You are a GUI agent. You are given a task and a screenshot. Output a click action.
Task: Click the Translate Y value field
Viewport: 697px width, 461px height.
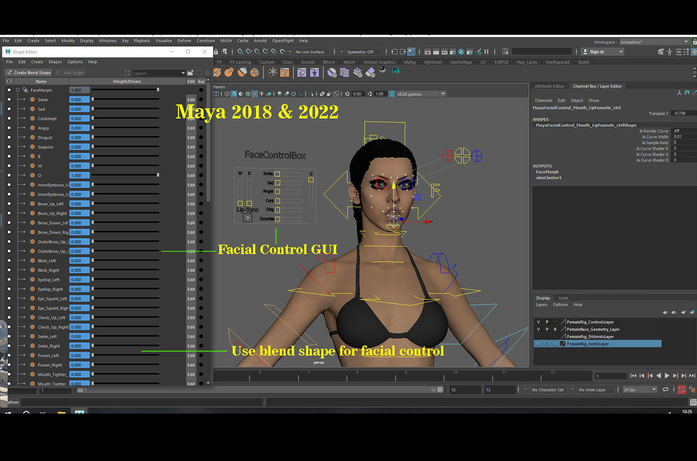[x=683, y=113]
